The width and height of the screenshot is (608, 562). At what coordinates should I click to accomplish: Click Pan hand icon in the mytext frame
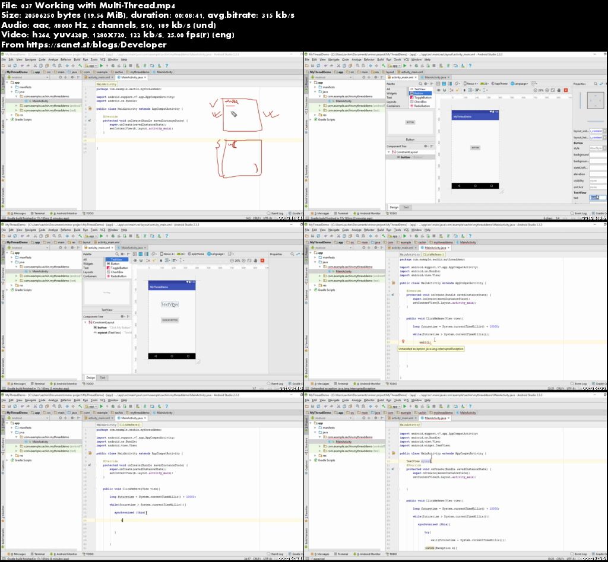[255, 261]
